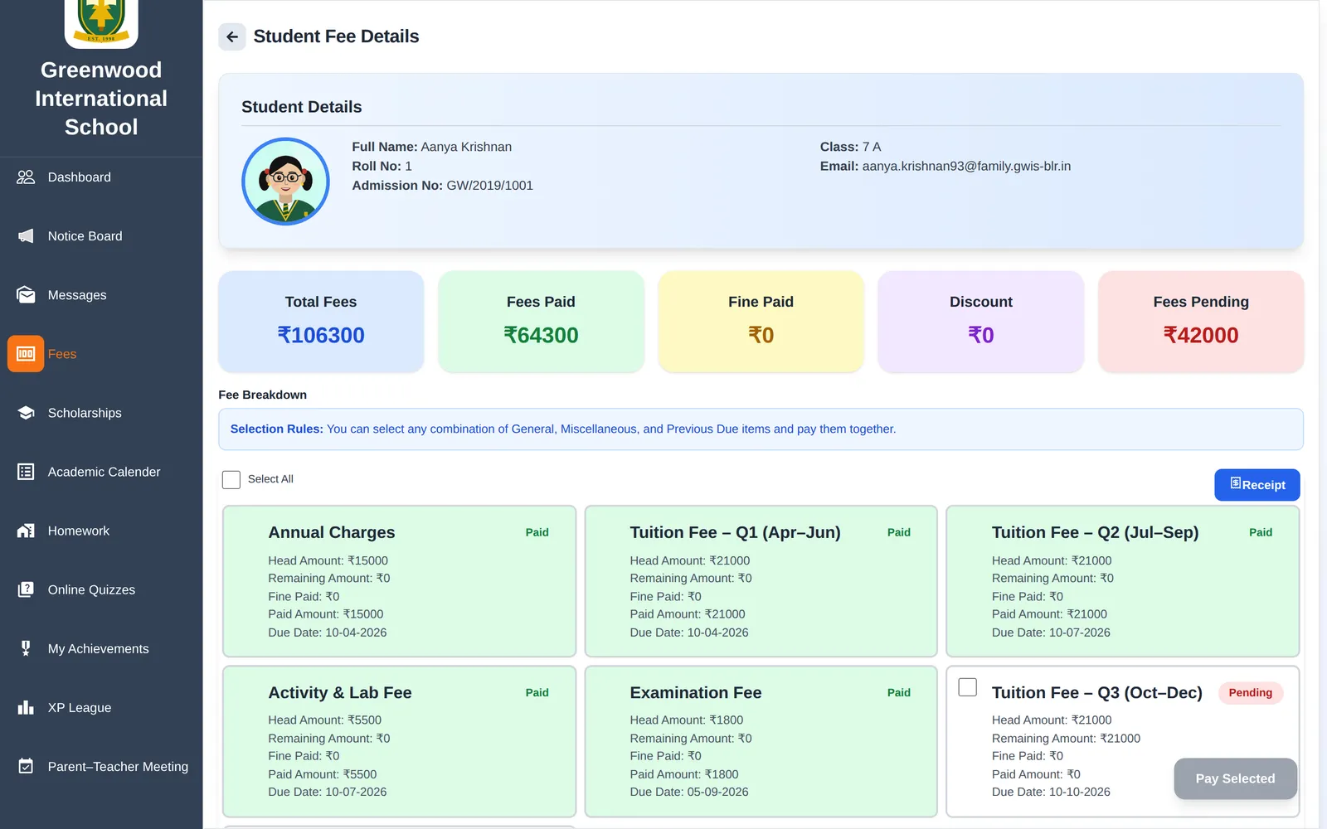
Task: Click the Fees Paid ₹64300 card
Action: pos(541,322)
